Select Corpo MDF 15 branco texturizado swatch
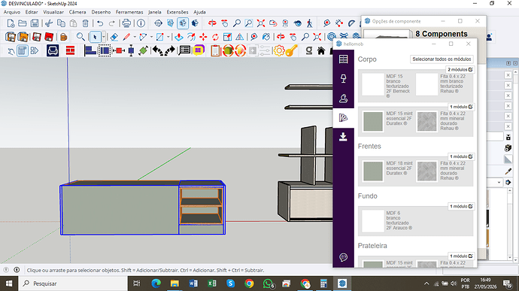 [x=372, y=84]
